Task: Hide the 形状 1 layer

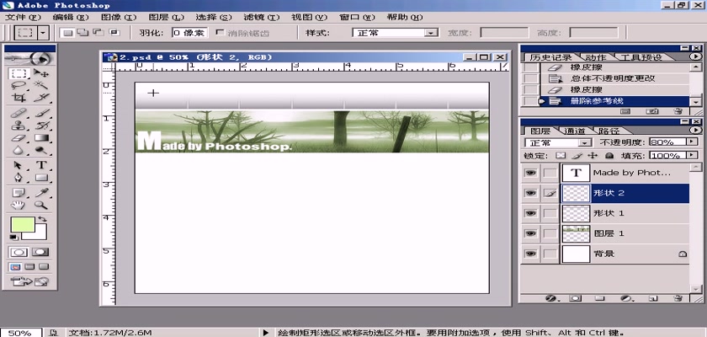Action: click(531, 213)
